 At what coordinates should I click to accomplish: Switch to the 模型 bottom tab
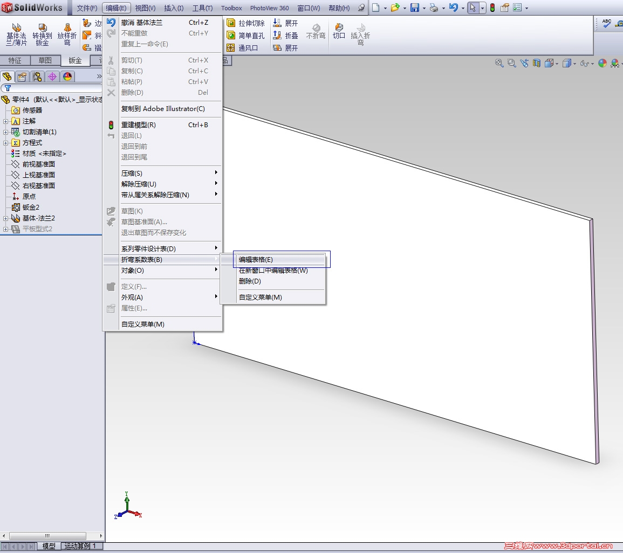click(49, 546)
